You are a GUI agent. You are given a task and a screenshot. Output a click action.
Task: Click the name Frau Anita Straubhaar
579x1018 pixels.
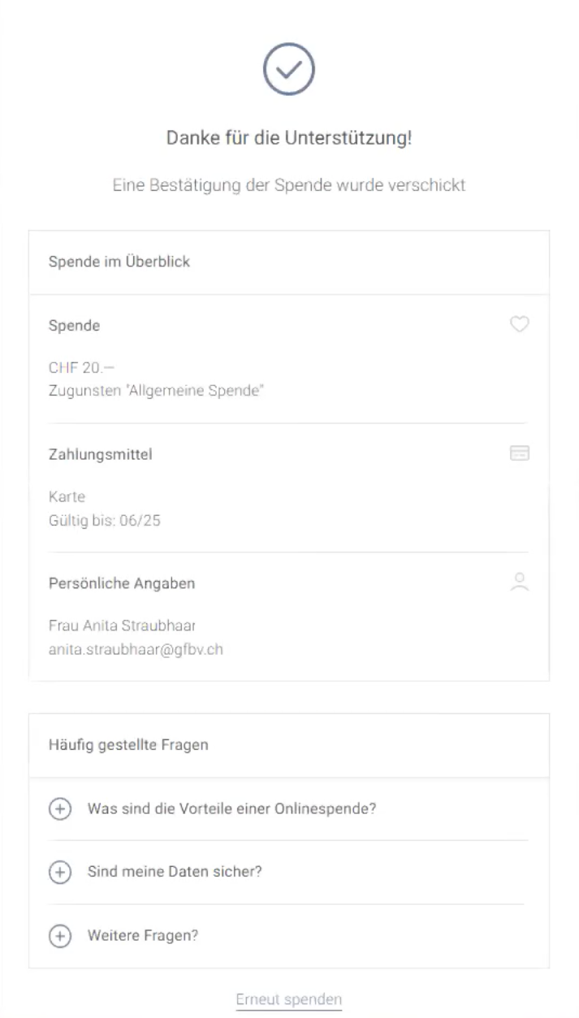tap(122, 626)
